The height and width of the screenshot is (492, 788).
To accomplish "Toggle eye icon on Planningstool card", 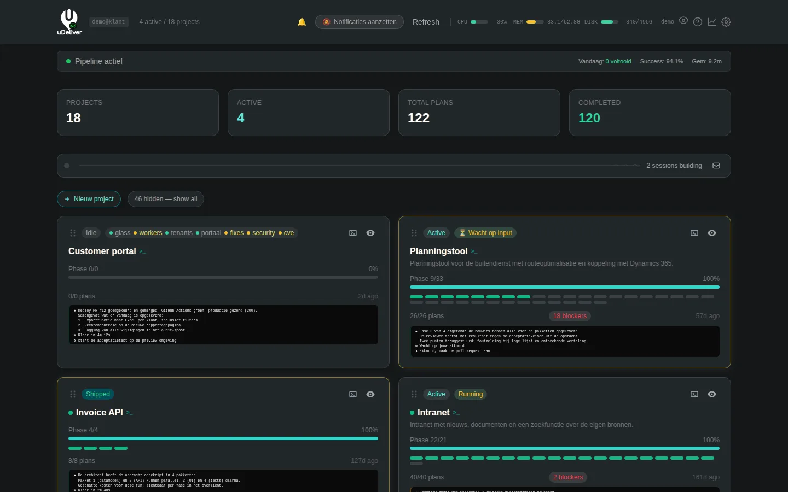I will coord(712,233).
